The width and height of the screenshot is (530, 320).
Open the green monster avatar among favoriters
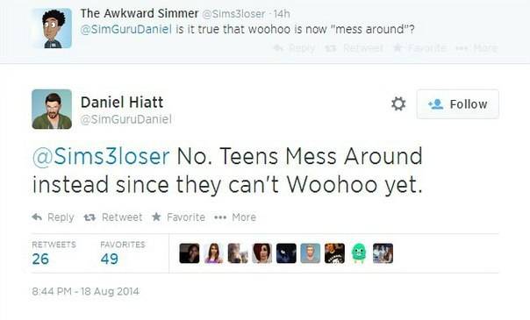[359, 253]
